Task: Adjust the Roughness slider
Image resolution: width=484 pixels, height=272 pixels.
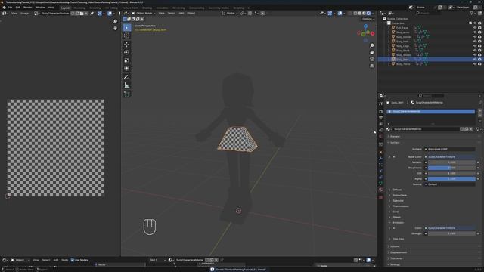Action: [x=451, y=168]
